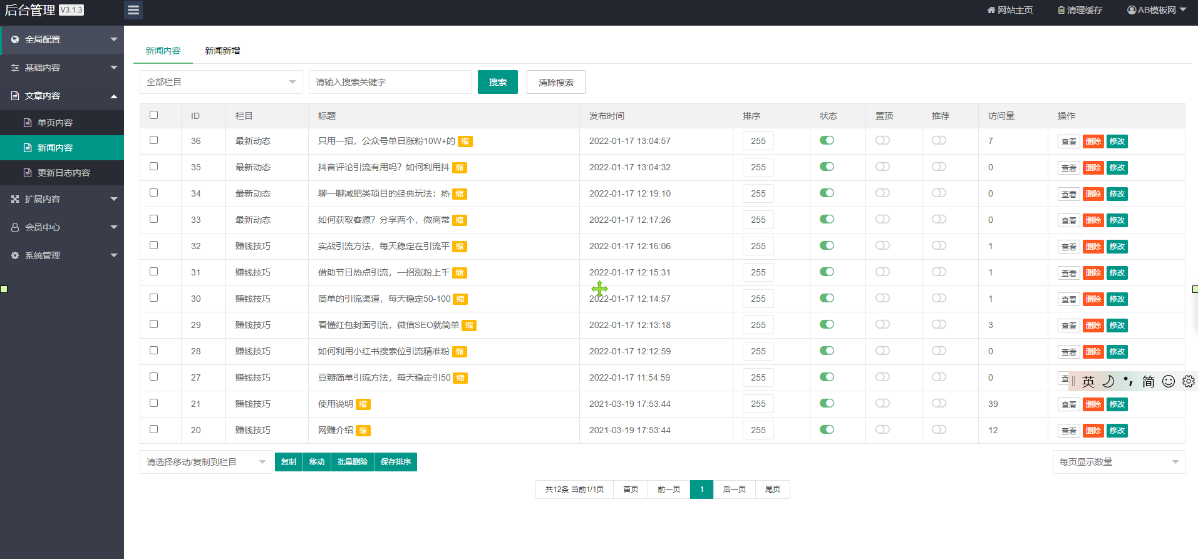
Task: Go to pagination page 1
Action: coord(701,490)
